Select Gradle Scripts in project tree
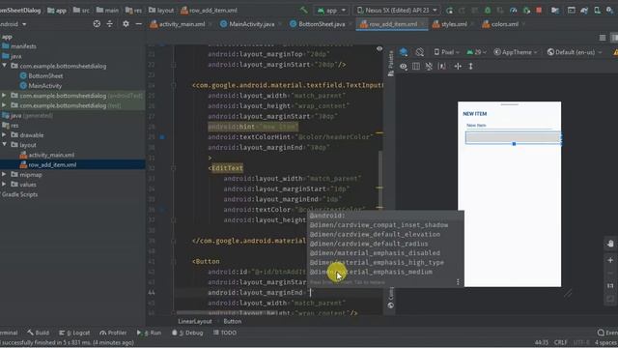The height and width of the screenshot is (348, 618). coord(19,194)
